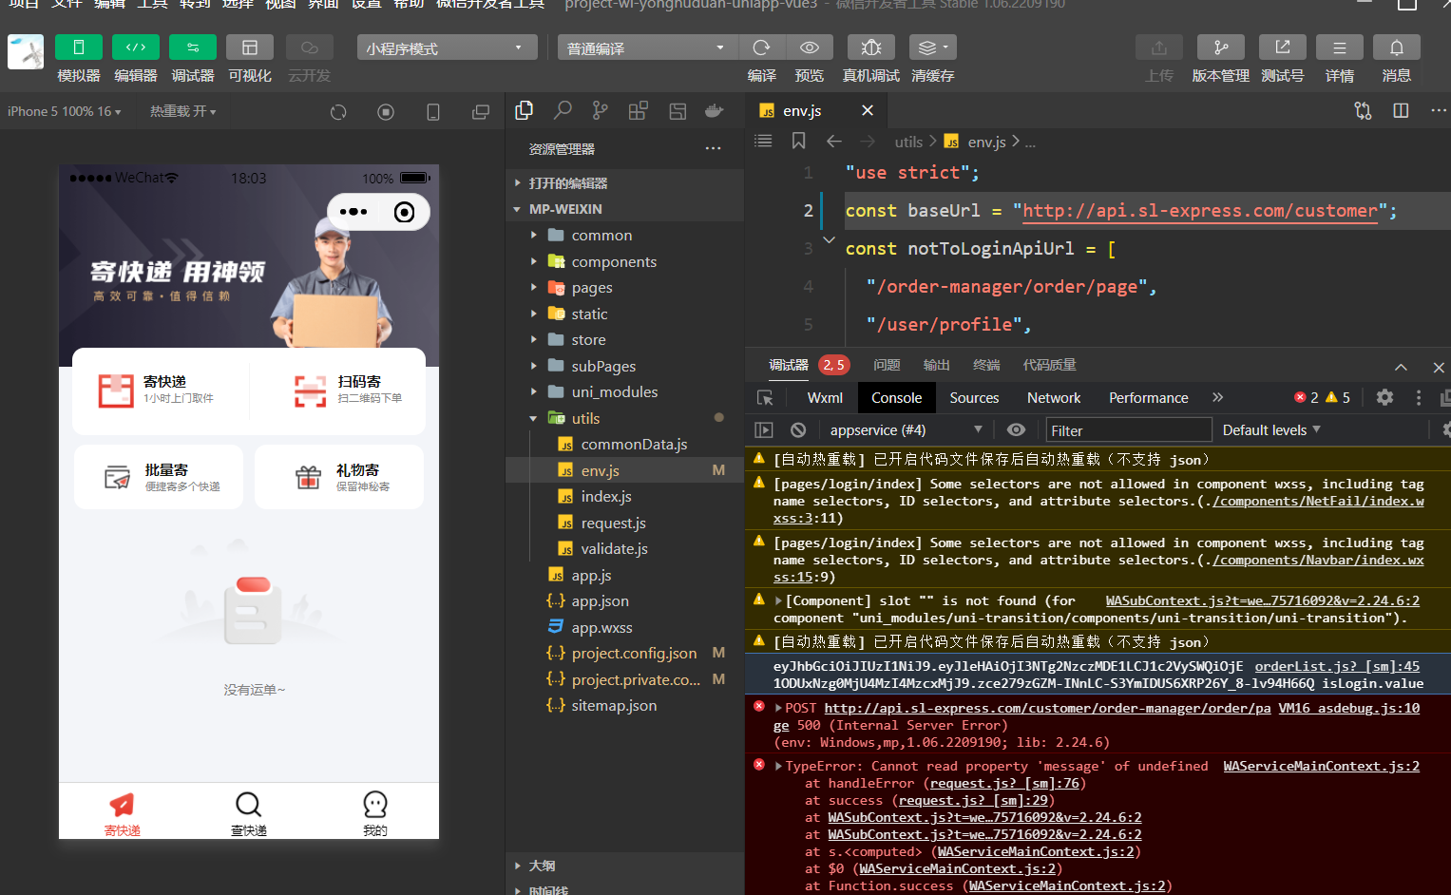Open the source control branch icon
1451x895 pixels.
coord(601,110)
